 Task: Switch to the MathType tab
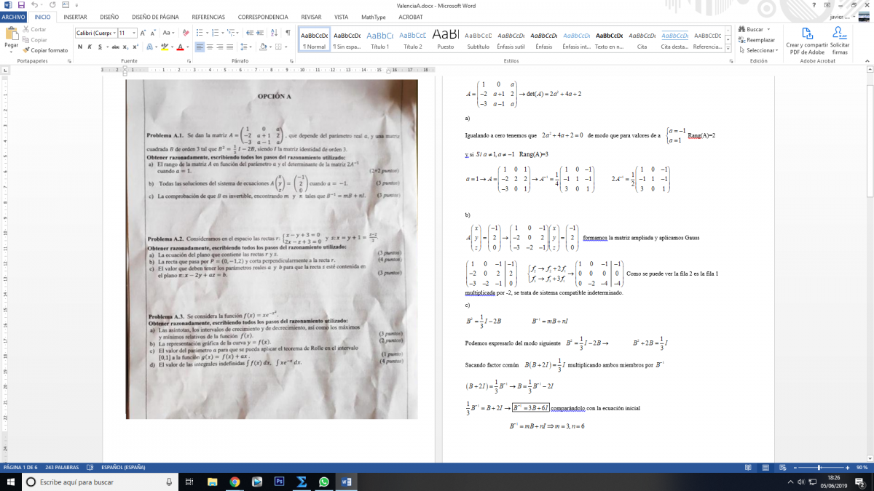373,16
